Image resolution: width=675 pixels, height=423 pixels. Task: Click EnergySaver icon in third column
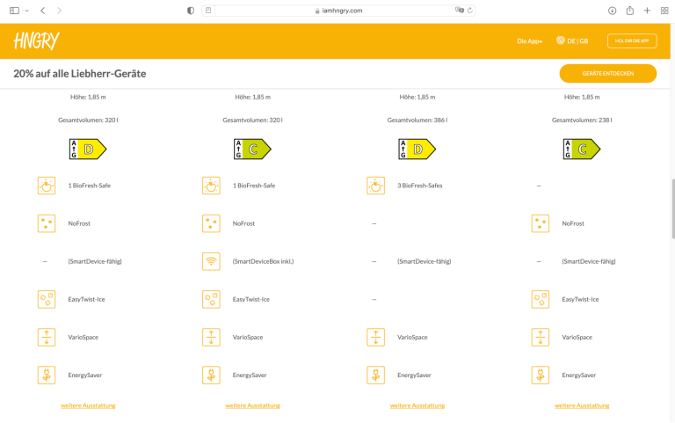(376, 376)
